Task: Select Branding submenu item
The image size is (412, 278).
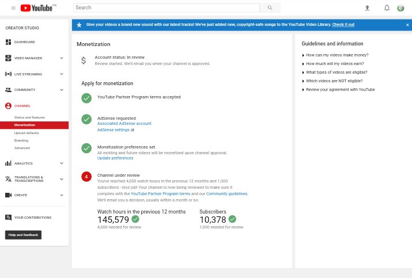Action: [21, 140]
